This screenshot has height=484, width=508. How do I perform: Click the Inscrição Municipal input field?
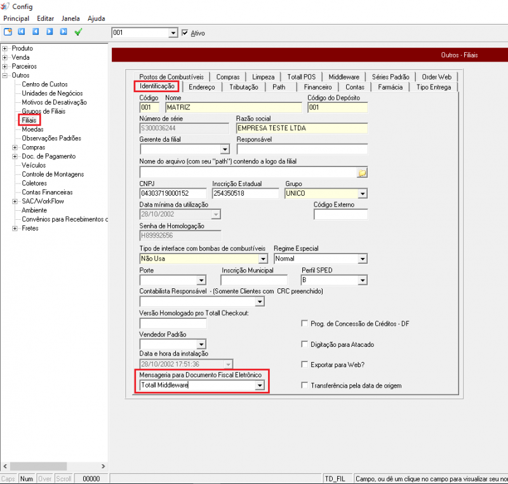(x=258, y=280)
